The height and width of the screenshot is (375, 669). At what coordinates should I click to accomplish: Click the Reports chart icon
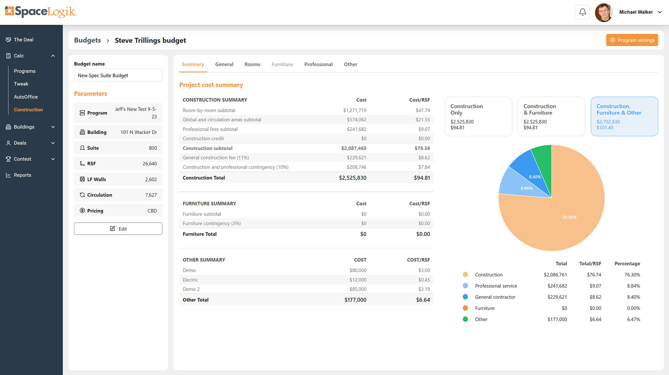[8, 175]
